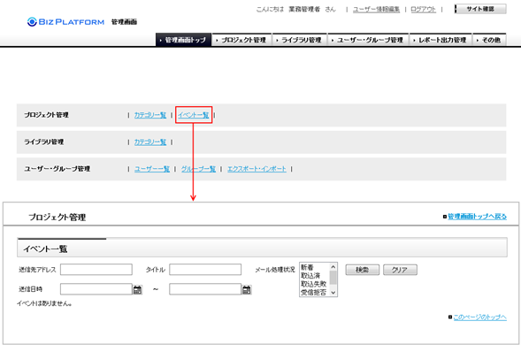Select 取込失敗 in メール処理状況 list
The width and height of the screenshot is (521, 352).
(x=314, y=284)
